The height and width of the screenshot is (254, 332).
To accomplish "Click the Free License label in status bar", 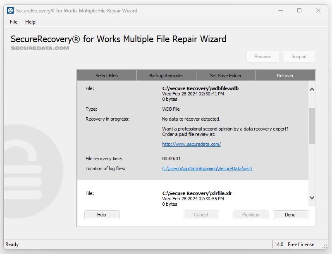I will tap(301, 244).
